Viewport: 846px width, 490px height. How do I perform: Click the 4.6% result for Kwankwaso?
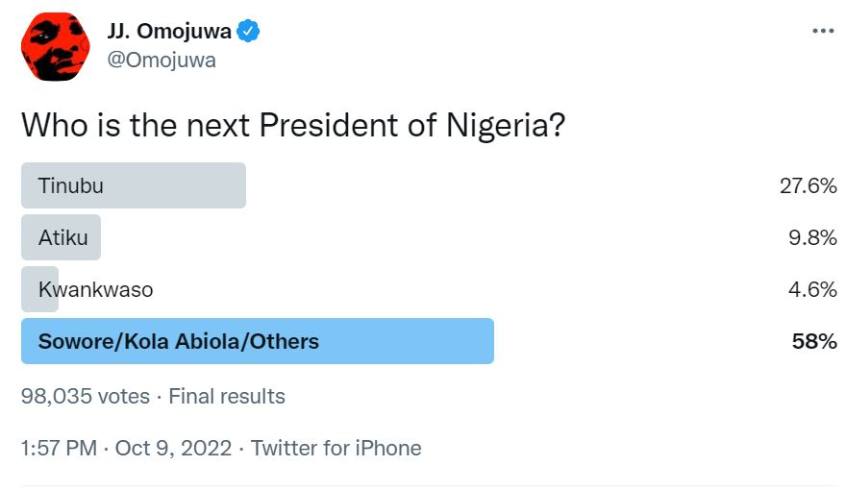point(812,290)
